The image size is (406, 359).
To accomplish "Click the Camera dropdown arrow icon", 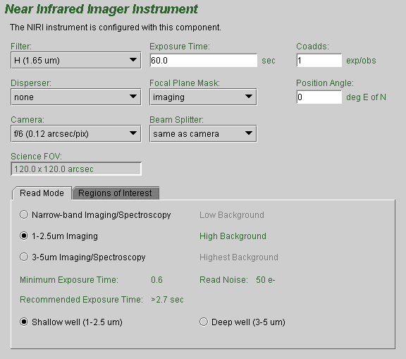I will pyautogui.click(x=133, y=133).
